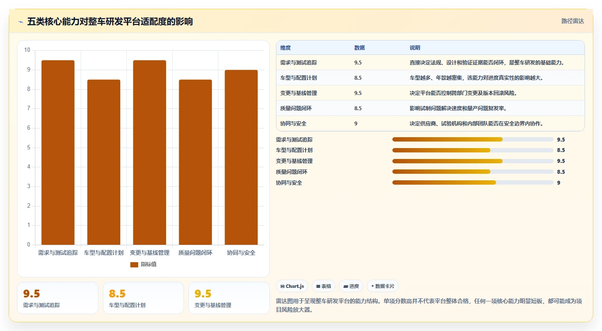Click the 协同与安全 progress bar
This screenshot has height=331, width=602.
(x=473, y=182)
